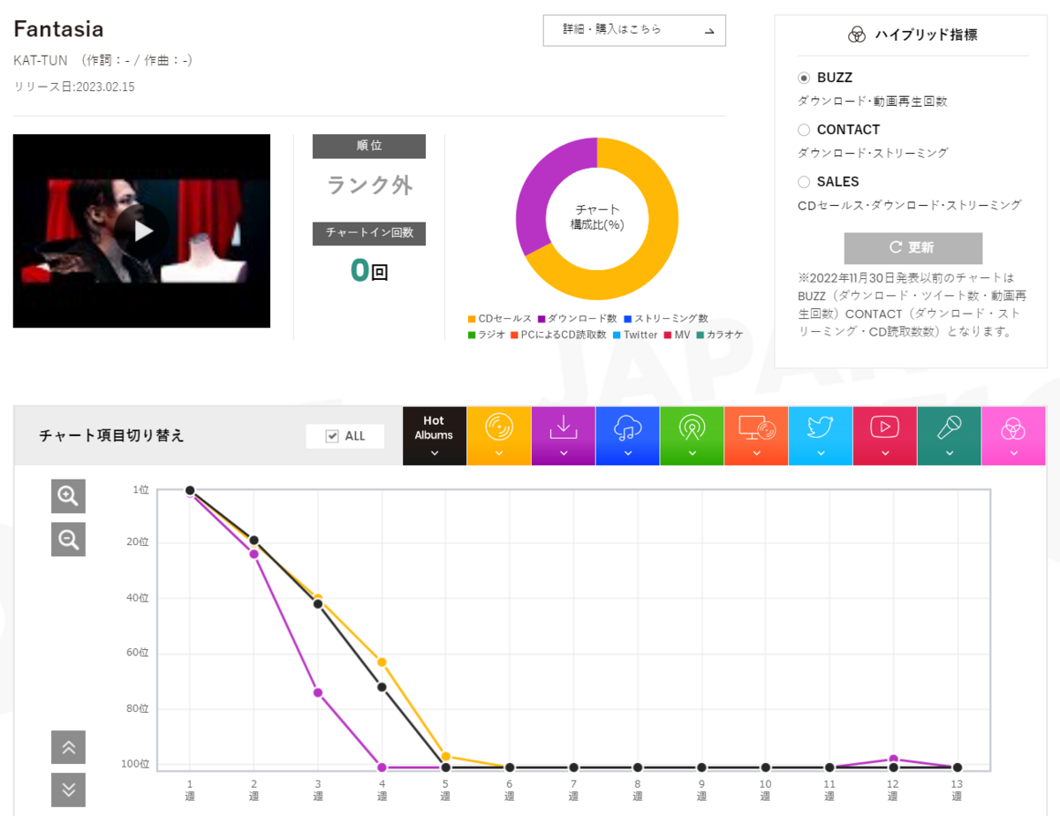Open the Hot Albums chart tab
1060x816 pixels.
pos(434,436)
